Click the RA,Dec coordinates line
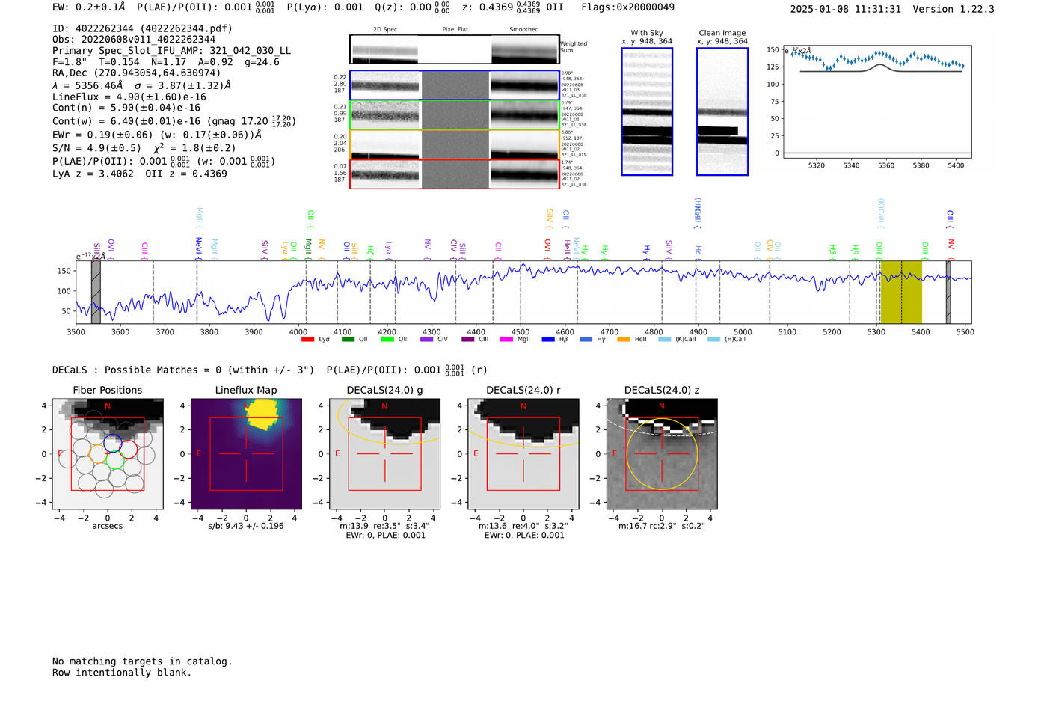This screenshot has height=713, width=1047. [137, 73]
